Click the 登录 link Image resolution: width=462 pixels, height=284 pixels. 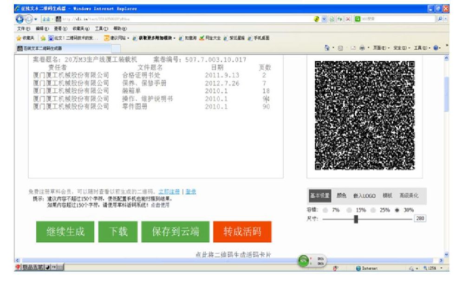pyautogui.click(x=191, y=192)
